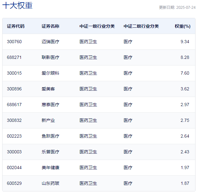The image size is (198, 193).
Task: Click the update date 2025-07-24
Action: [x=186, y=8]
